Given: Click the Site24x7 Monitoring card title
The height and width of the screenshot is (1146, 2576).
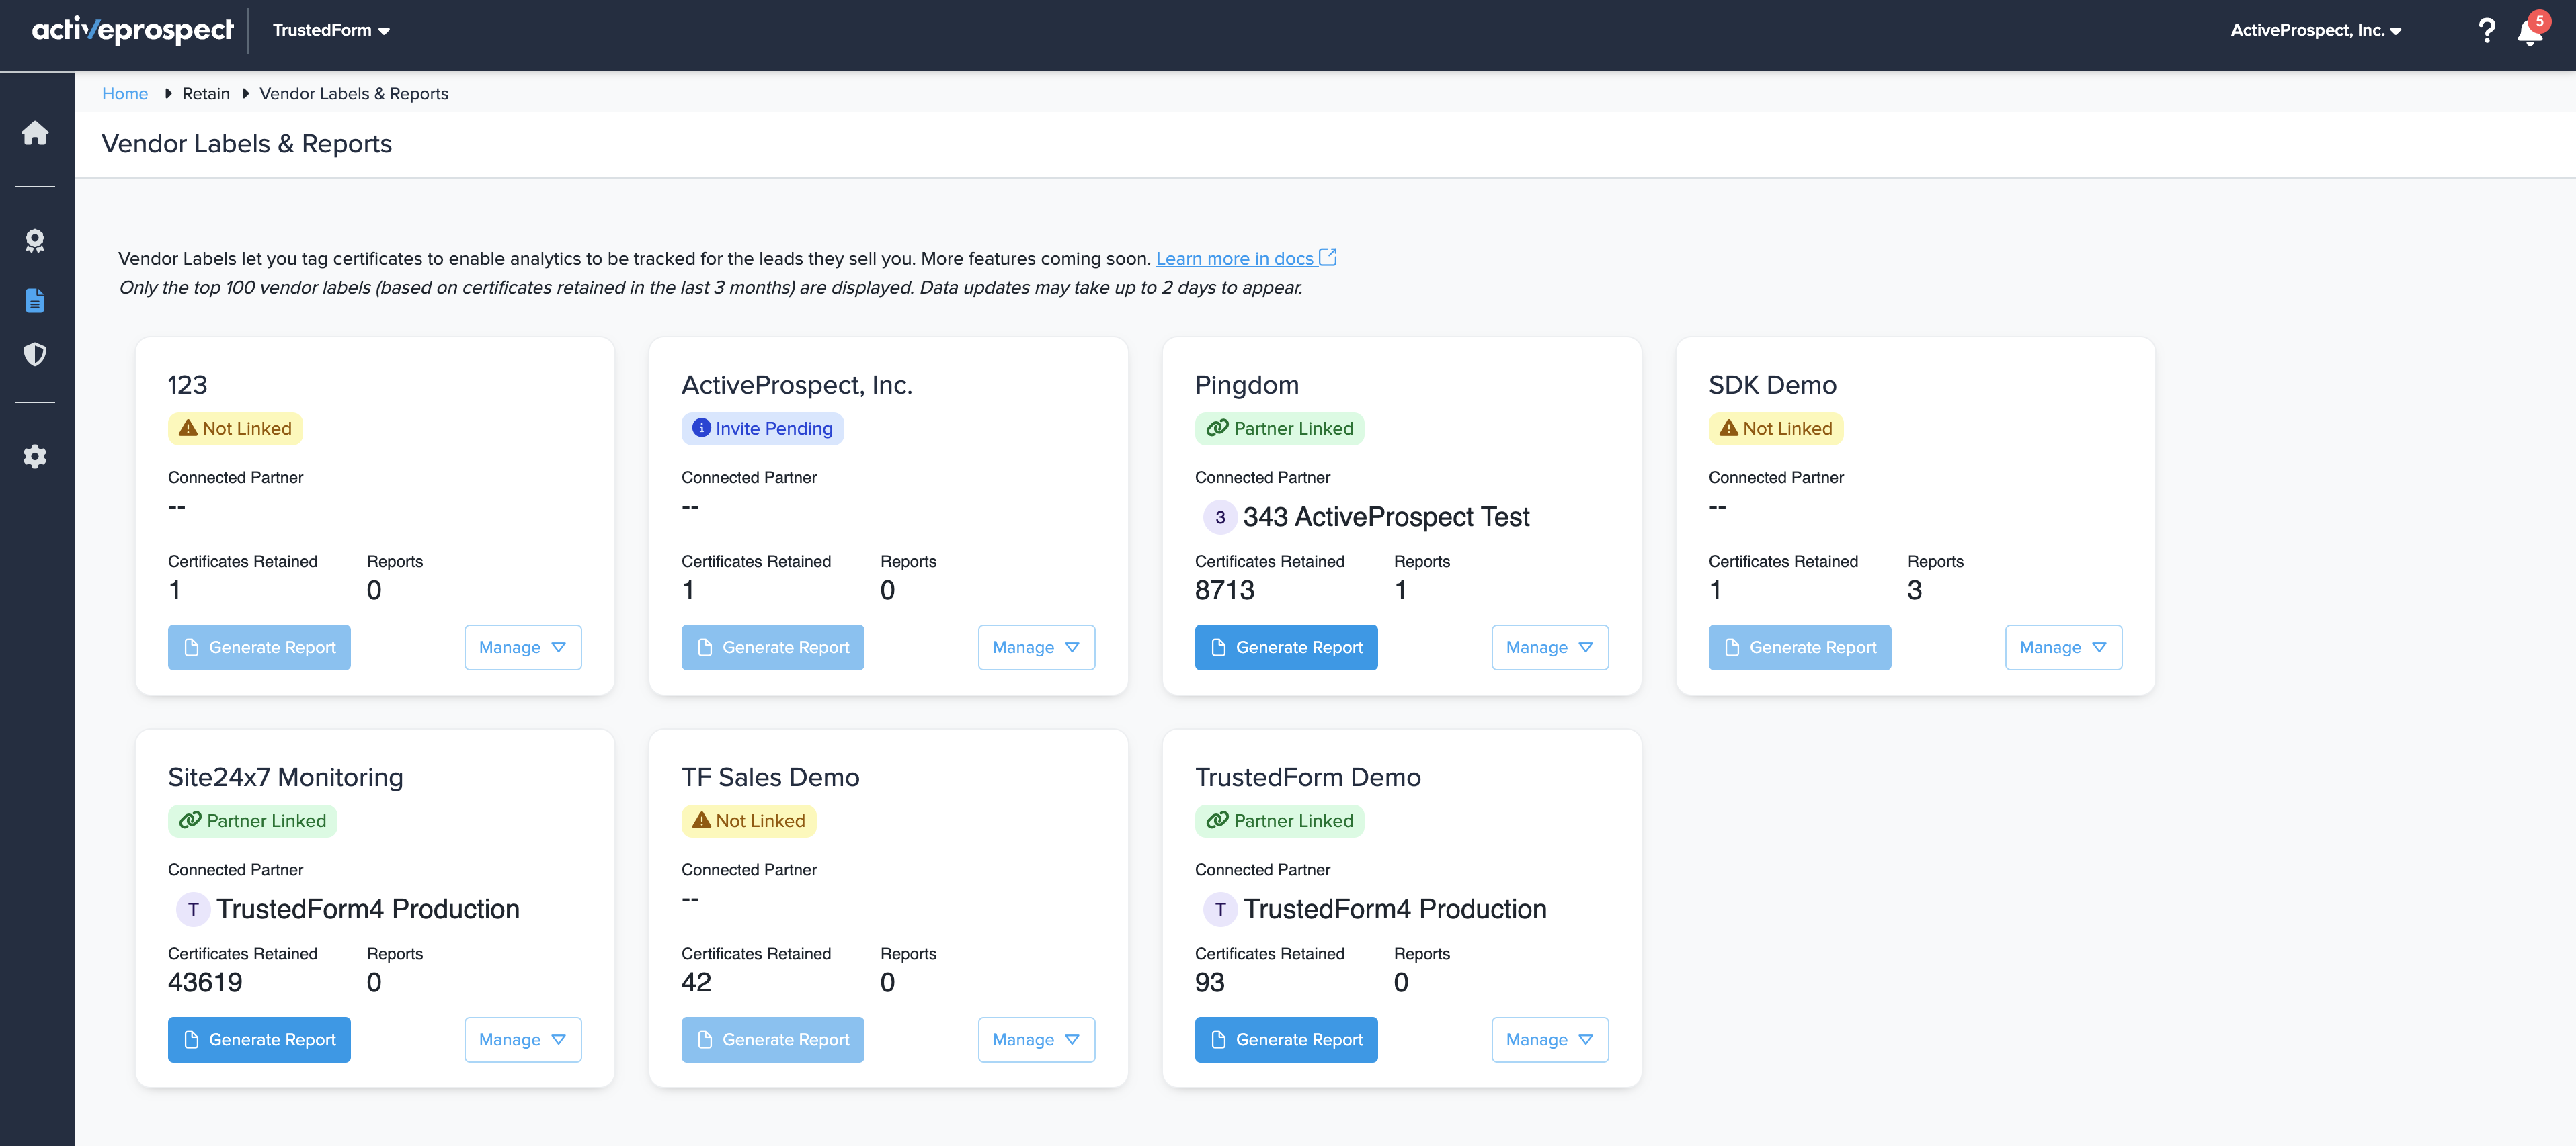Looking at the screenshot, I should [286, 777].
